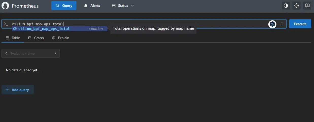Click the Prometheus title text
This screenshot has width=314, height=122.
click(x=25, y=6)
